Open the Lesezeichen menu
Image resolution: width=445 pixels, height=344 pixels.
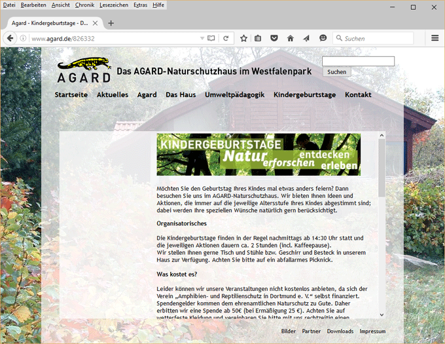[x=114, y=5]
